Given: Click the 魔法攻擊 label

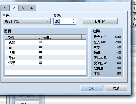Looking at the screenshot, I should 100,58.
